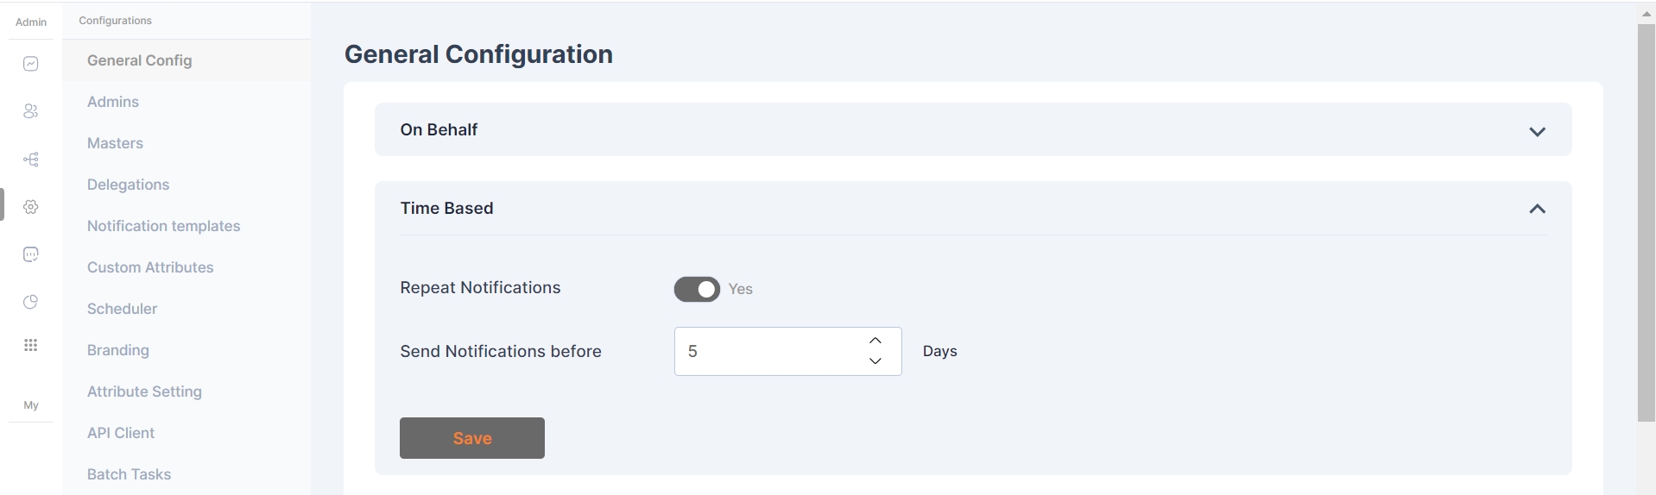Click the chat message icon in sidebar
Image resolution: width=1656 pixels, height=495 pixels.
click(x=31, y=254)
